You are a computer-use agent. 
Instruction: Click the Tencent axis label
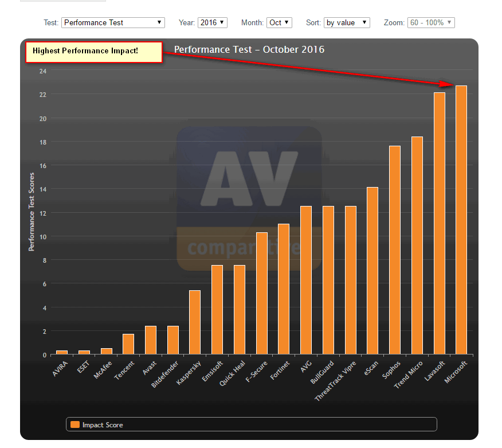[x=124, y=370]
